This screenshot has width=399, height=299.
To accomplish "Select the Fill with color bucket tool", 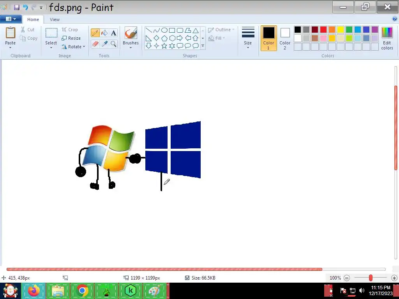I will point(104,33).
